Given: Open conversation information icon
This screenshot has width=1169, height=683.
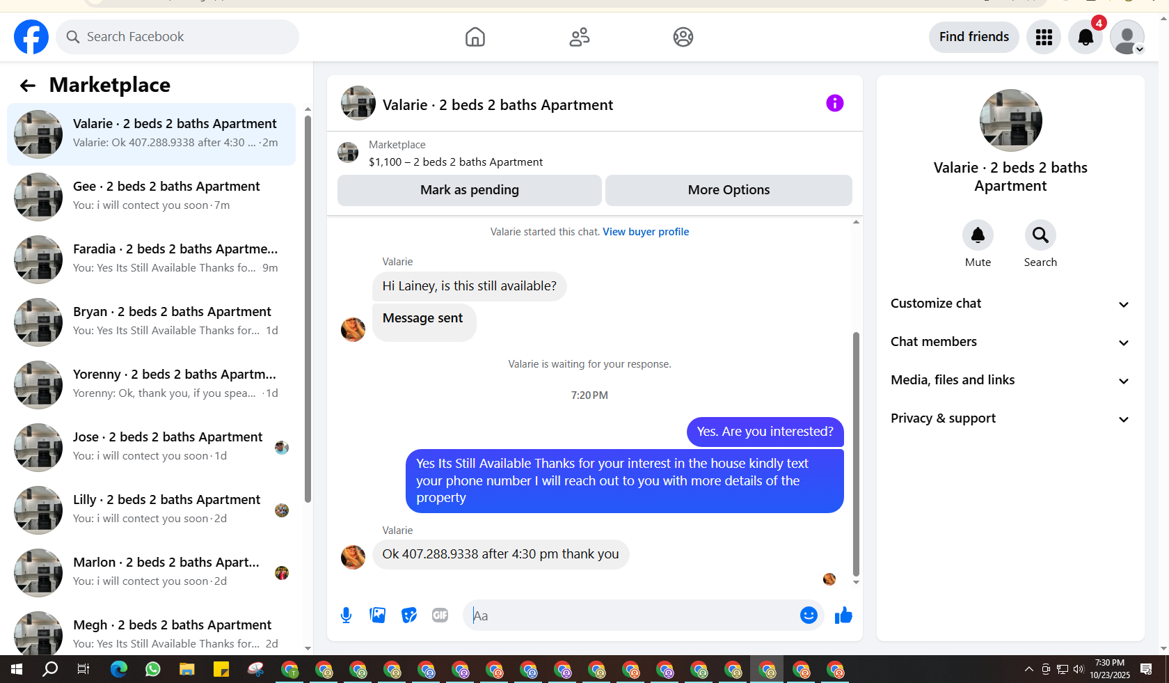Looking at the screenshot, I should point(835,104).
